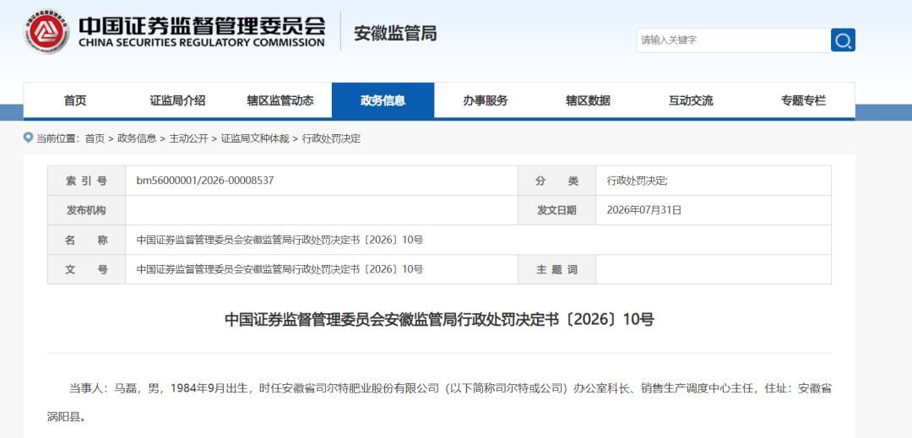This screenshot has height=438, width=912.
Task: Open the 辖区监管动态 tab
Action: tap(280, 100)
